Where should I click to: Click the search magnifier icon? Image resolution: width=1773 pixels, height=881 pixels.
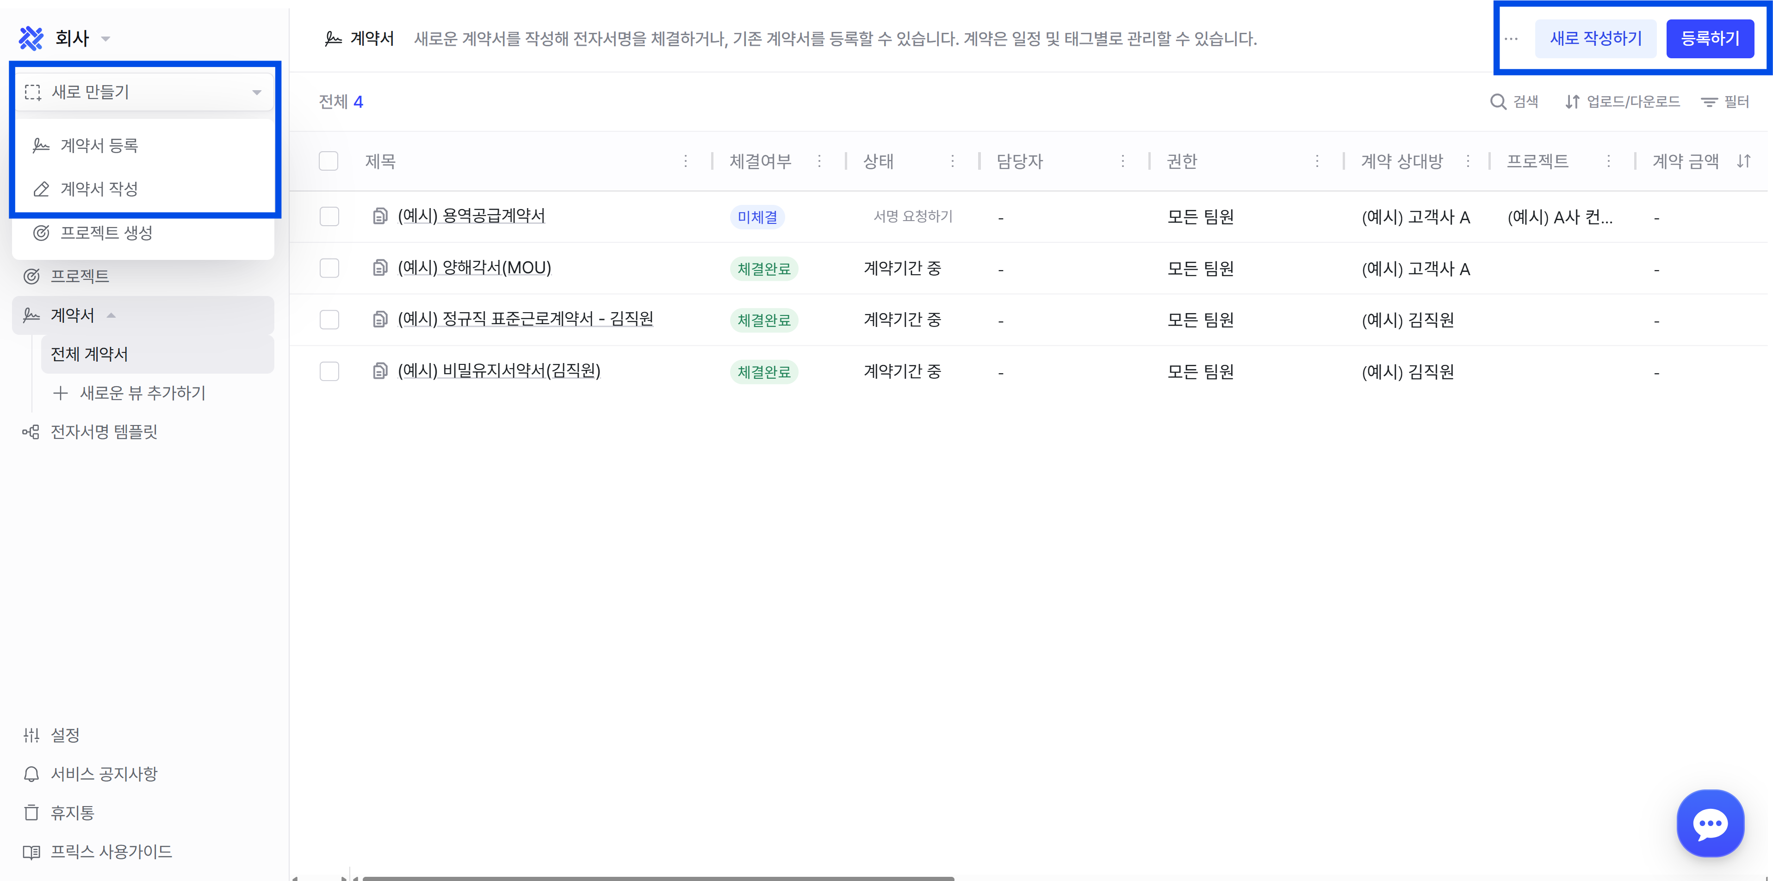[1498, 102]
